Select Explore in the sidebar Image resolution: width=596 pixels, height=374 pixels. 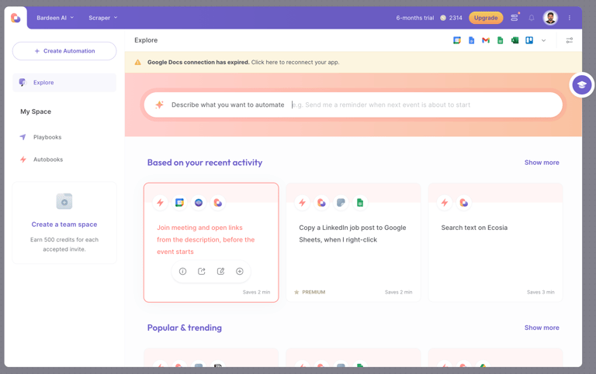click(x=64, y=82)
